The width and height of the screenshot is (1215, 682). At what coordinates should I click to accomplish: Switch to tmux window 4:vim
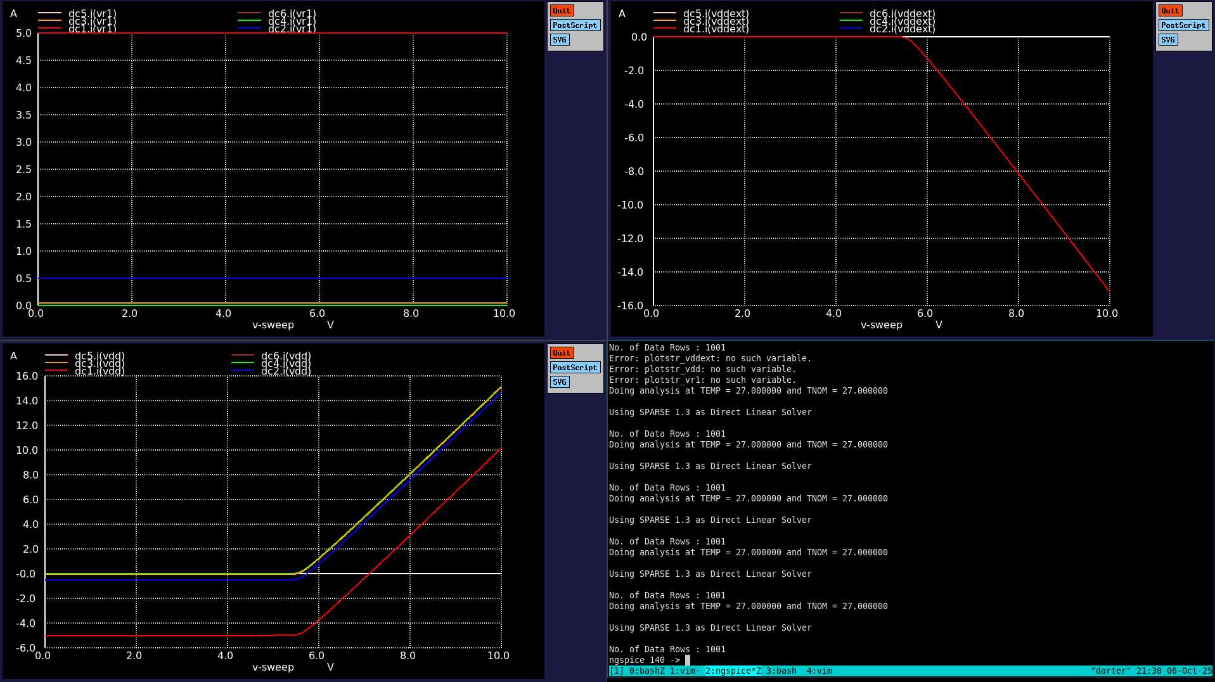point(819,671)
